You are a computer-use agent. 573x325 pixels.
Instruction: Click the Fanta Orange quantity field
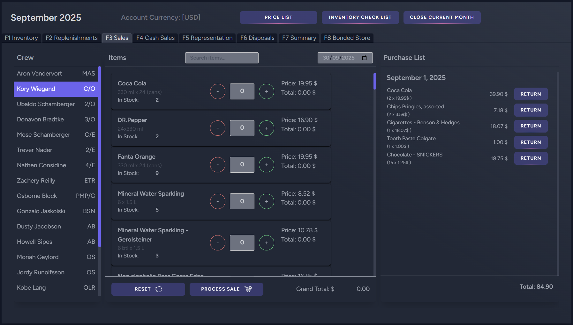(242, 165)
